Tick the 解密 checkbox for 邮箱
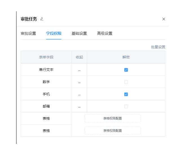Image resolution: width=194 pixels, height=151 pixels. click(x=126, y=107)
